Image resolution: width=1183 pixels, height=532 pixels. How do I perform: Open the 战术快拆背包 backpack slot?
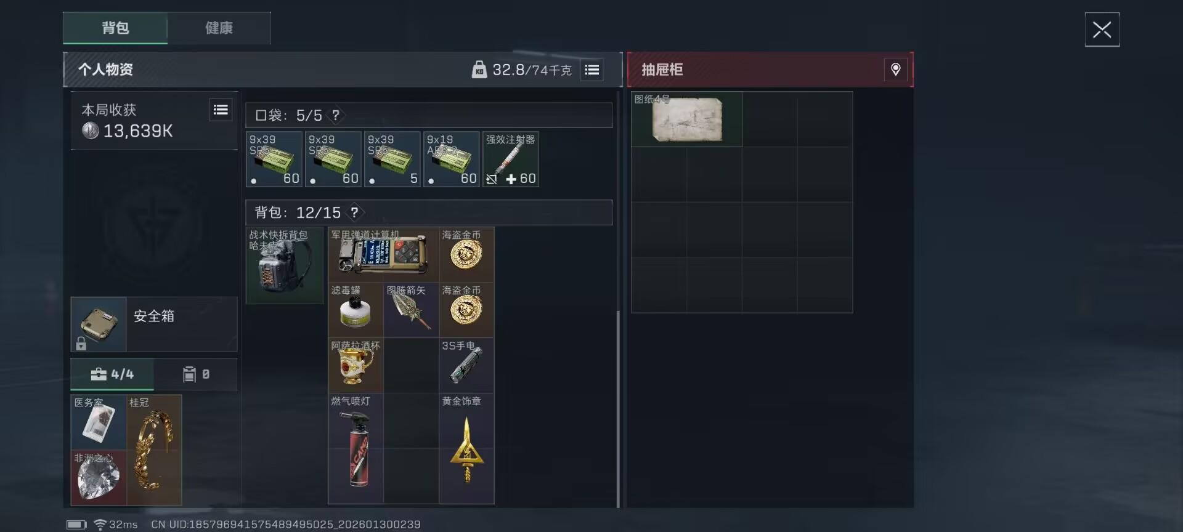tap(284, 265)
